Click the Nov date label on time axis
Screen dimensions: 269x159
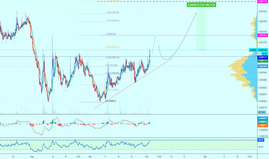205,157
